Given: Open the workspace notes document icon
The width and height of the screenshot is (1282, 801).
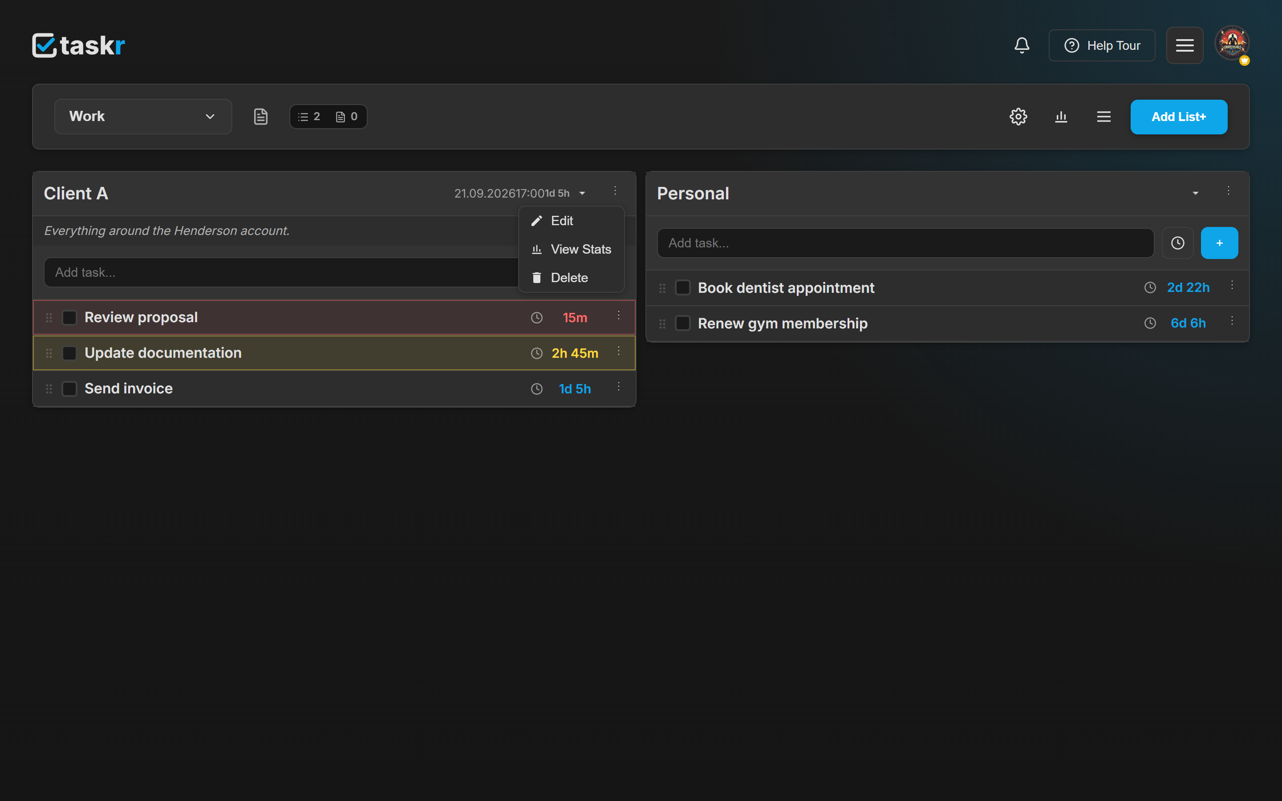Looking at the screenshot, I should (x=261, y=117).
